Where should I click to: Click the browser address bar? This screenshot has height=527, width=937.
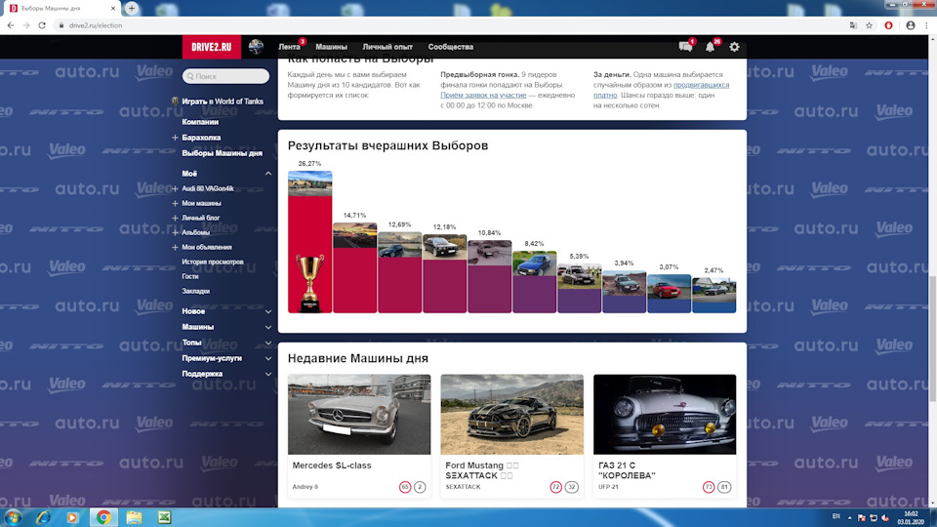[448, 25]
